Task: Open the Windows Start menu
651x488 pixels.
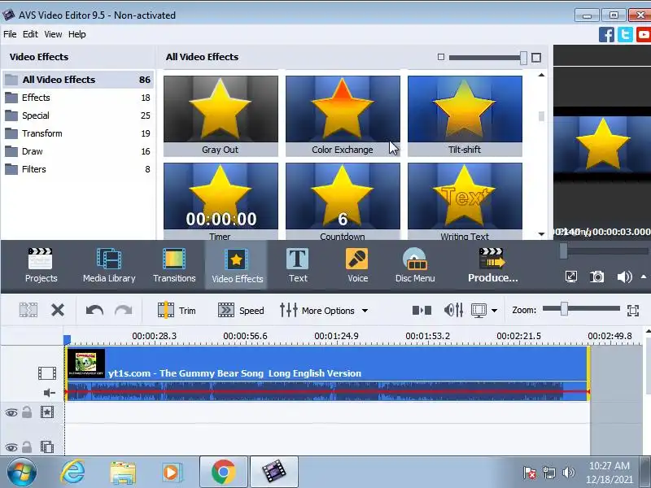Action: pos(21,472)
